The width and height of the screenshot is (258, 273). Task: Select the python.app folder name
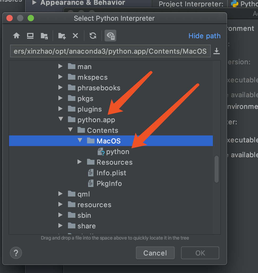point(96,120)
